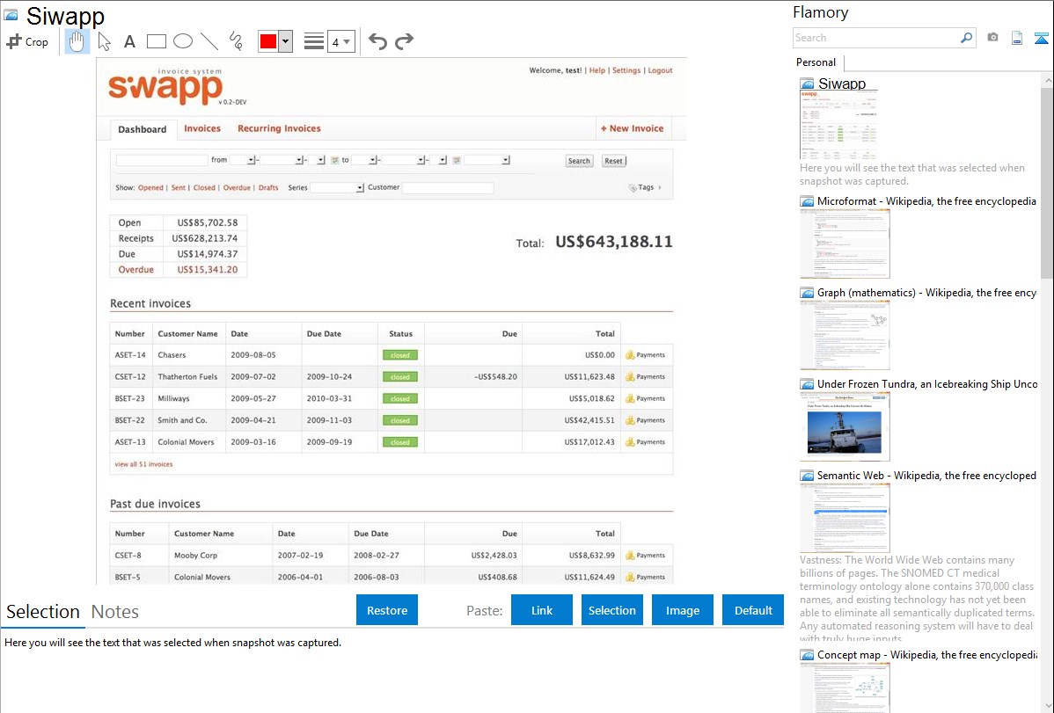Viewport: 1054px width, 713px height.
Task: Click the Paste Link button
Action: (x=542, y=610)
